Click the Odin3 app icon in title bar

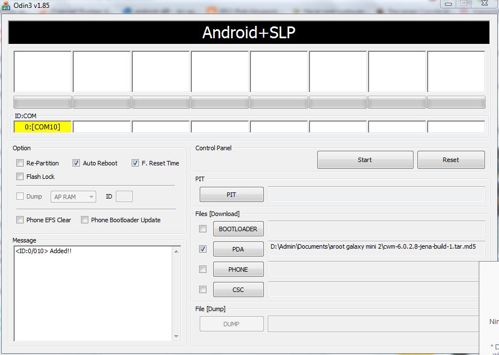click(x=6, y=6)
